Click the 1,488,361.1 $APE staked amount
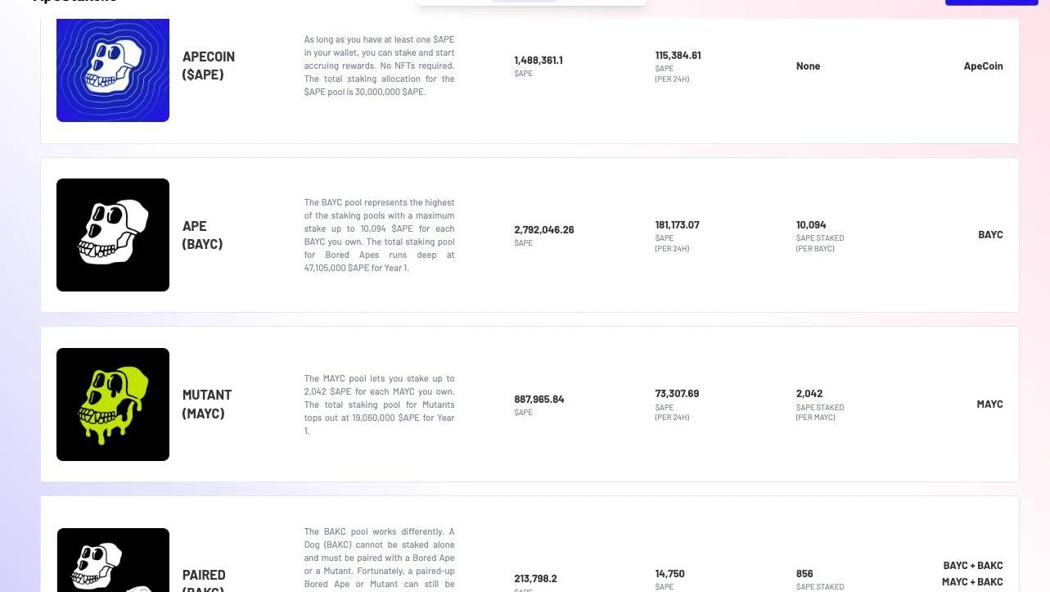 click(538, 61)
